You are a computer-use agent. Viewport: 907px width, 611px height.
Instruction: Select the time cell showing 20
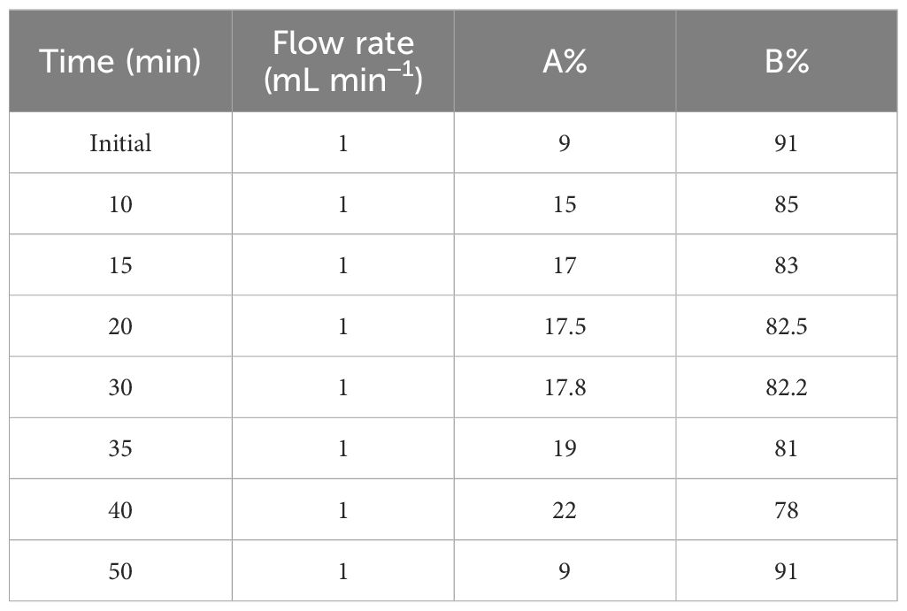coord(120,326)
